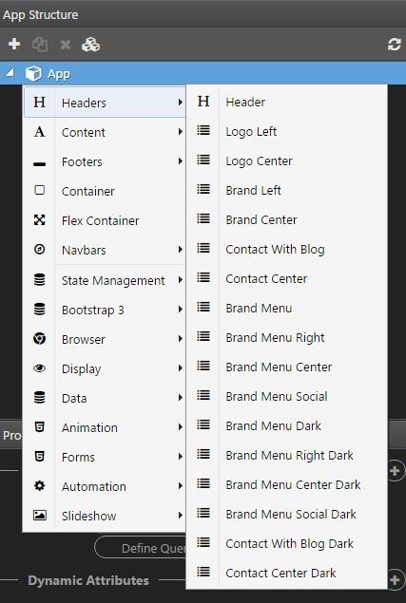
Task: Click the App cube icon in tree
Action: click(x=33, y=73)
